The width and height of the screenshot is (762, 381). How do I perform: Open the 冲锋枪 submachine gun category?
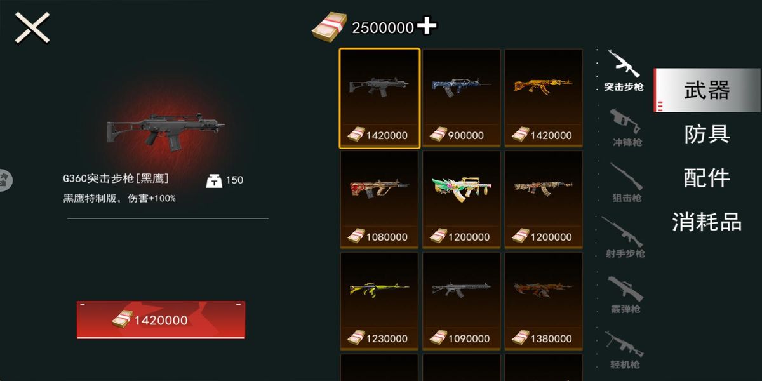625,127
